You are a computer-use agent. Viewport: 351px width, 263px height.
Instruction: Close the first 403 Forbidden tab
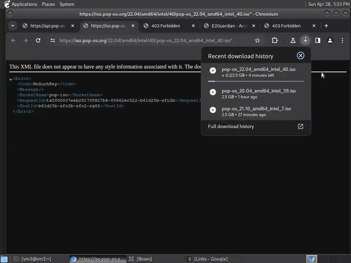(193, 26)
